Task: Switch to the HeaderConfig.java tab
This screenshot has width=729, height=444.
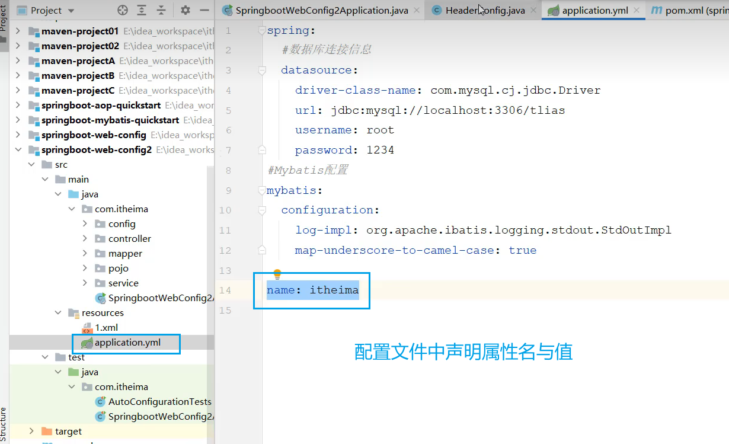Action: pos(484,11)
